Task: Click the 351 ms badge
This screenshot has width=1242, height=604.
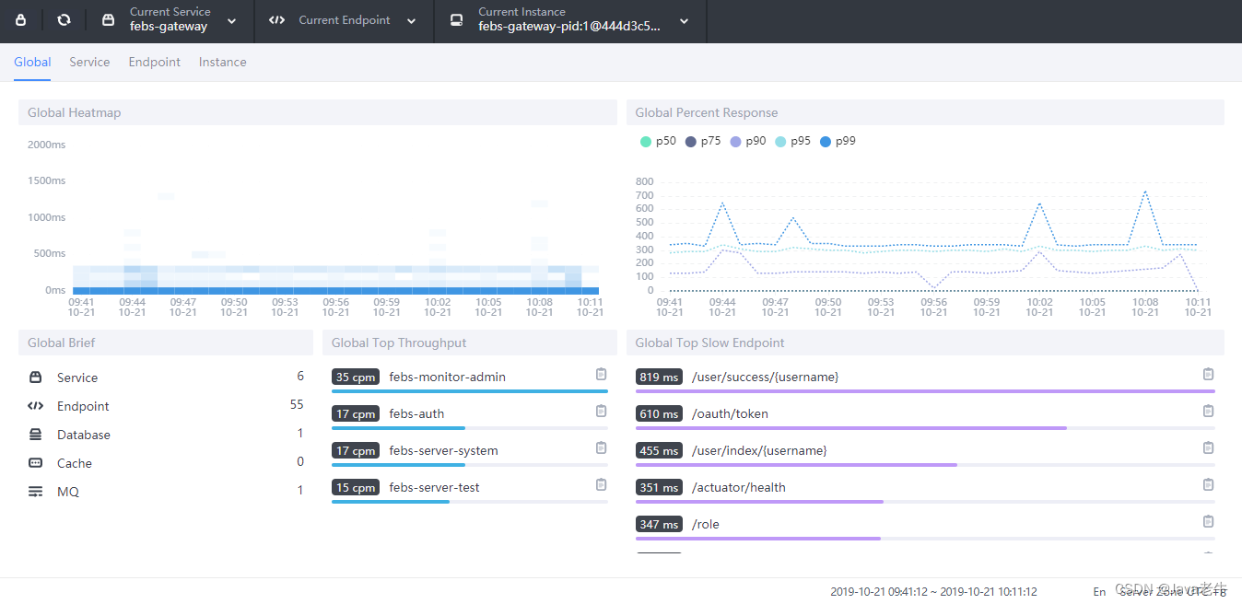Action: coord(659,487)
